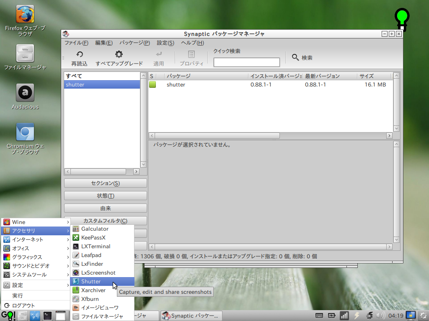429x321 pixels.
Task: Open Image Viewer (イメージビューワ) submenu entry
Action: (102, 308)
